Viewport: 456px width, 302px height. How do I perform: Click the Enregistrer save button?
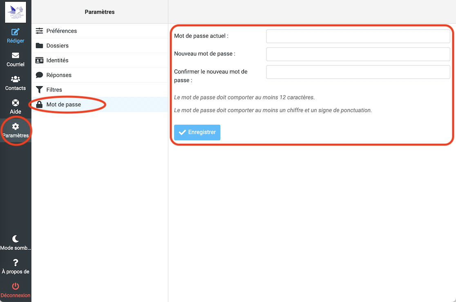[197, 132]
